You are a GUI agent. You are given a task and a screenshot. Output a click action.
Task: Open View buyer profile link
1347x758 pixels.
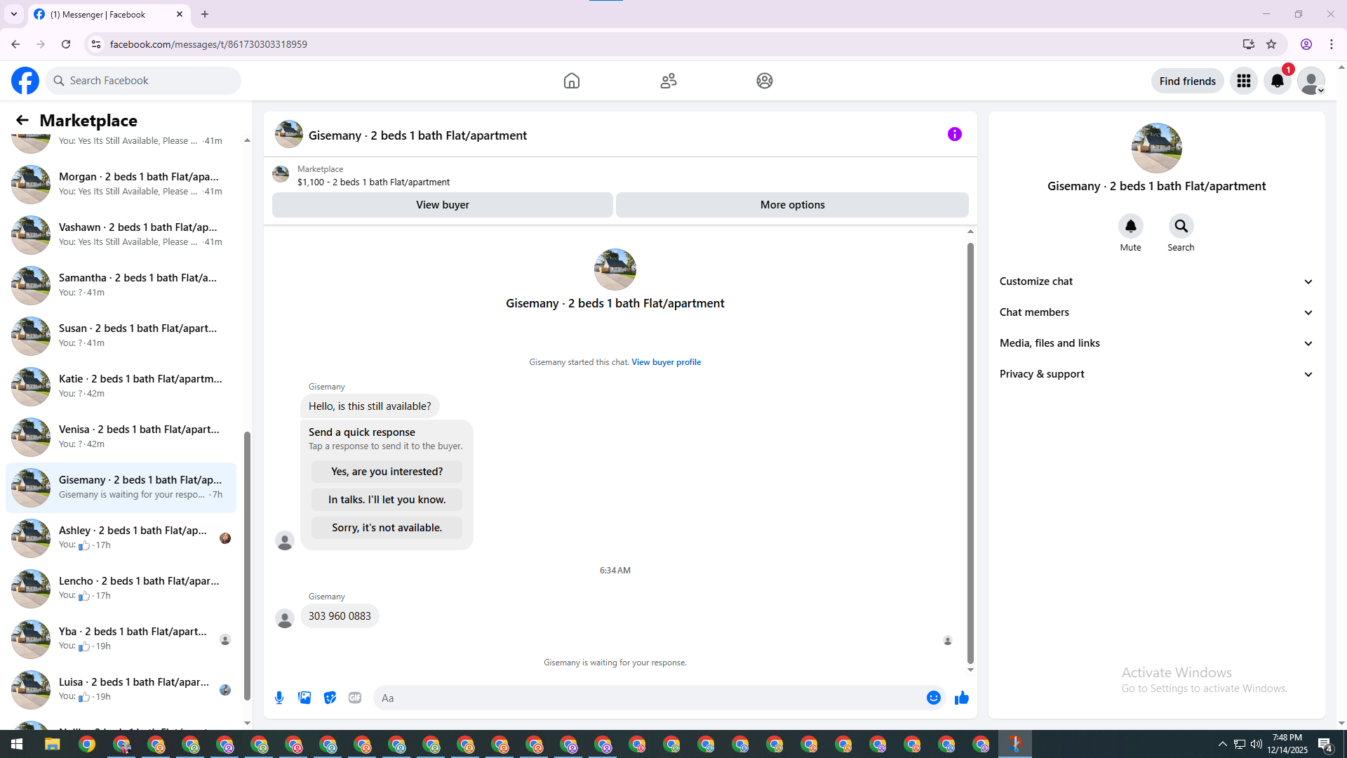coord(666,362)
